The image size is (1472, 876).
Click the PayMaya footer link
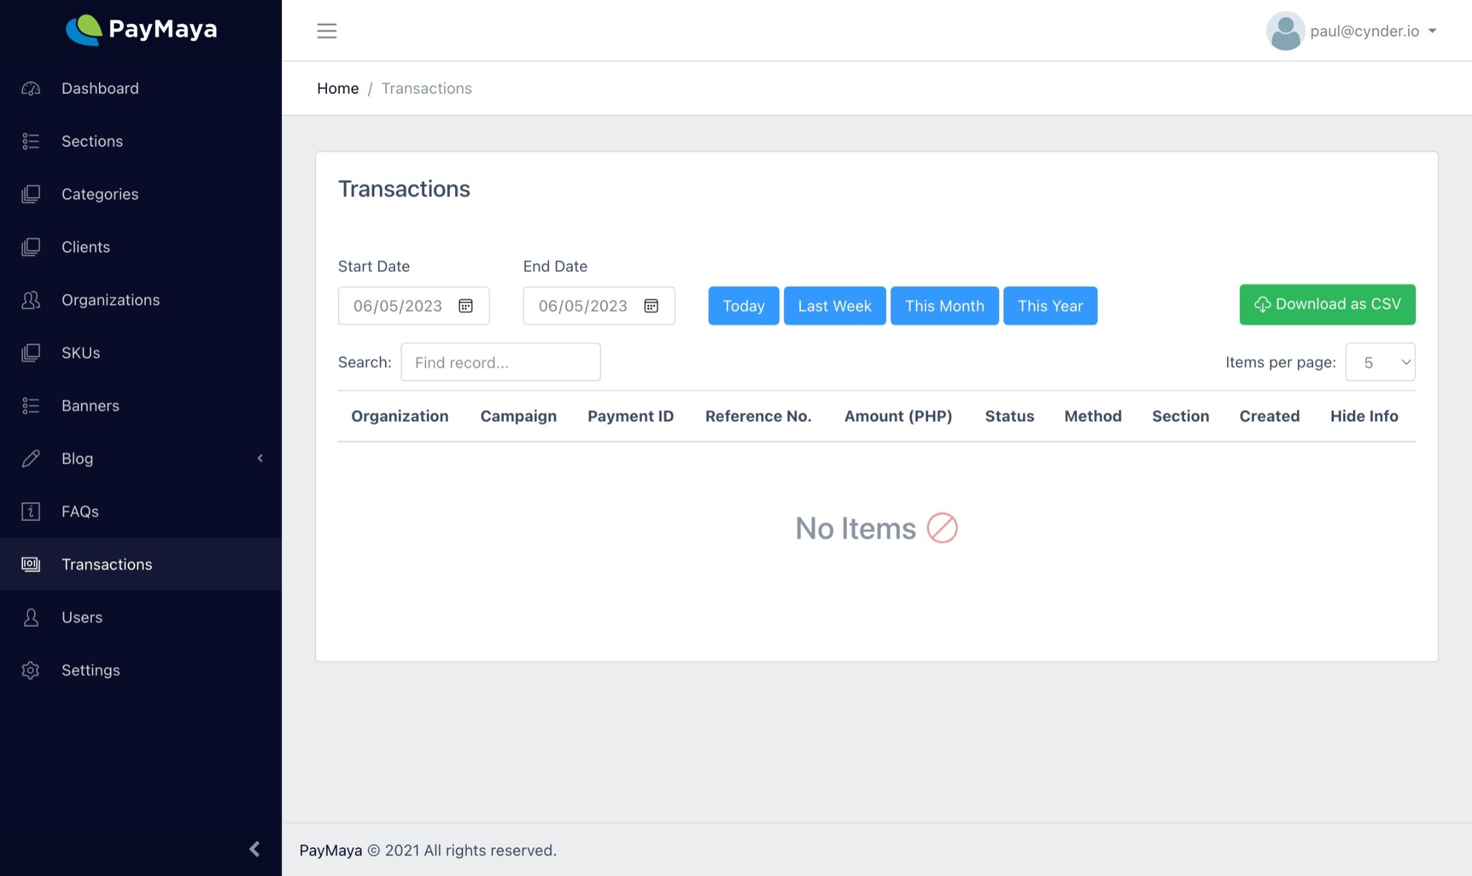tap(331, 850)
